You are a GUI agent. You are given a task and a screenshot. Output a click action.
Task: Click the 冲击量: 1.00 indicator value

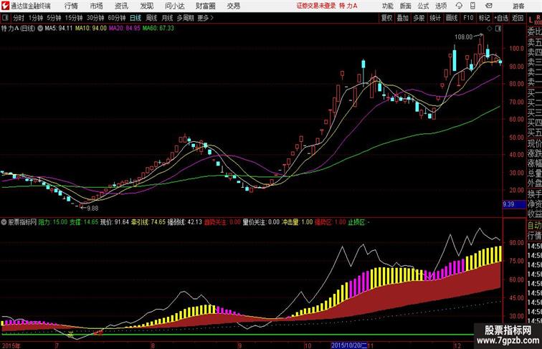click(297, 222)
